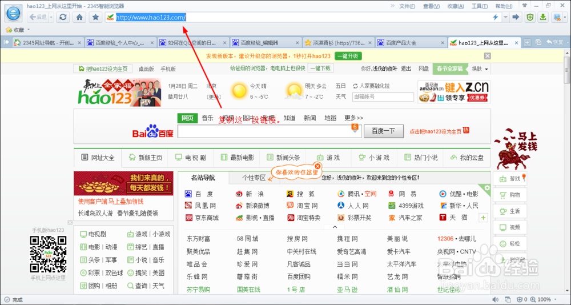The width and height of the screenshot is (571, 305).
Task: Click the lightning speed mode icon
Action: click(x=495, y=17)
